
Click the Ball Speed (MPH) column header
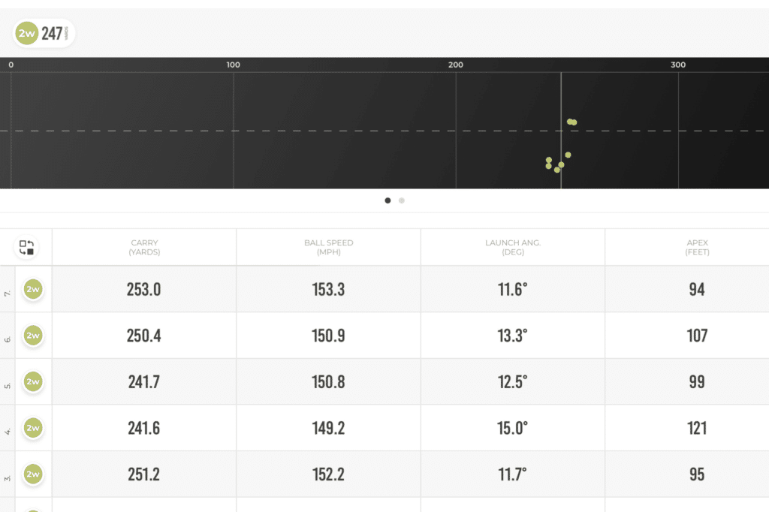[328, 247]
